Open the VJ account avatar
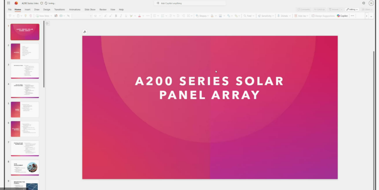This screenshot has height=190, width=379. point(371,3)
